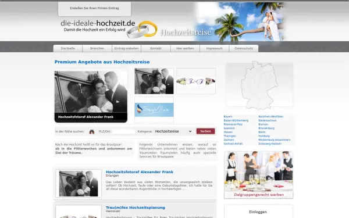Click the PLZ/Ort input field
The height and width of the screenshot is (218, 349).
coord(123,131)
